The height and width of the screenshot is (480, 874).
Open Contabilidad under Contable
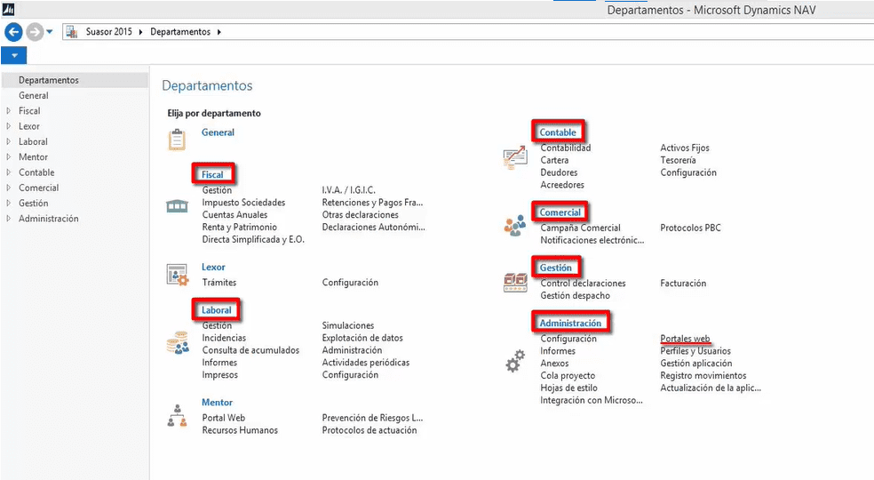click(x=565, y=148)
